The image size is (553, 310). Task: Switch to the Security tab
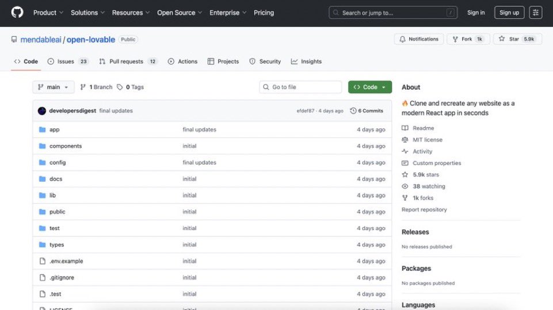265,62
